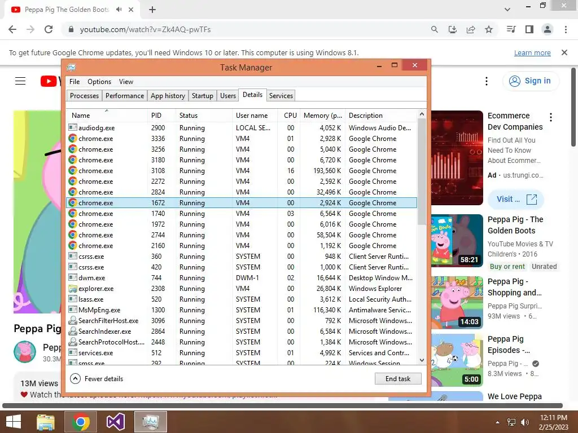The height and width of the screenshot is (433, 578).
Task: Open Chrome profile avatar
Action: (548, 29)
